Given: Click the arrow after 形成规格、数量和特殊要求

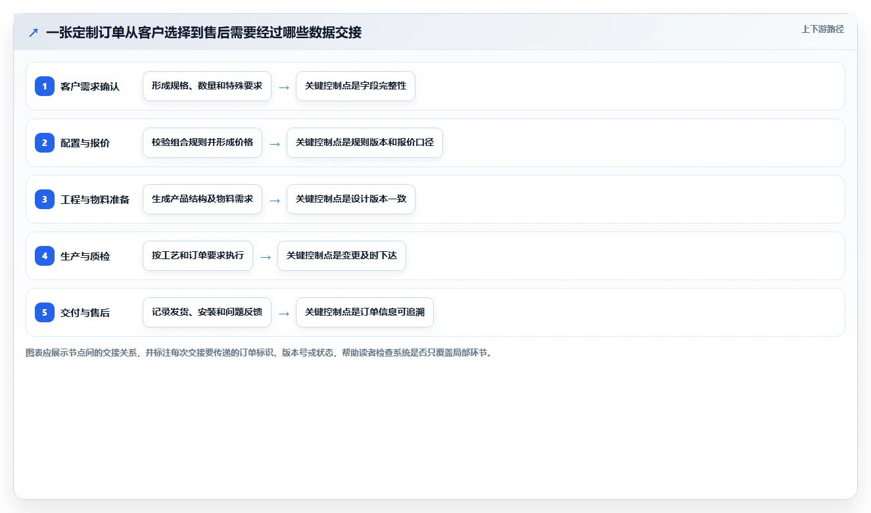Looking at the screenshot, I should click(x=284, y=87).
